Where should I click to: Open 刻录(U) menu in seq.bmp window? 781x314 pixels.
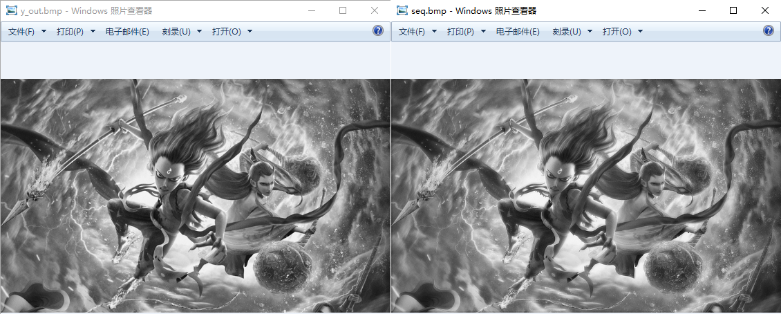coord(567,31)
